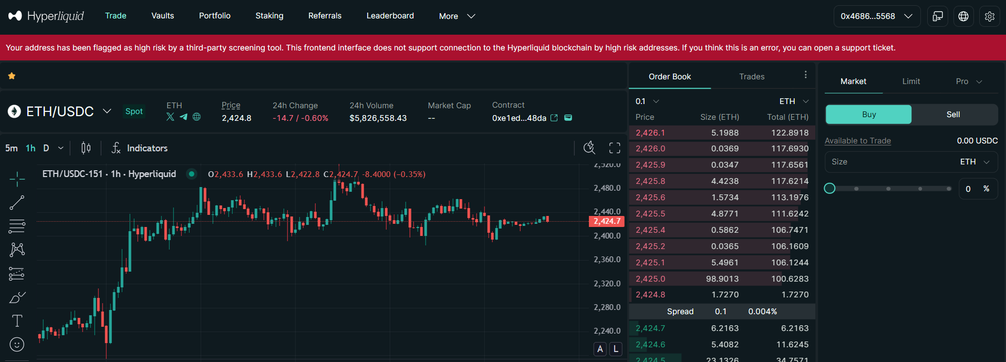Image resolution: width=1006 pixels, height=362 pixels.
Task: Click the bid price 2,424.7 row
Action: click(722, 328)
